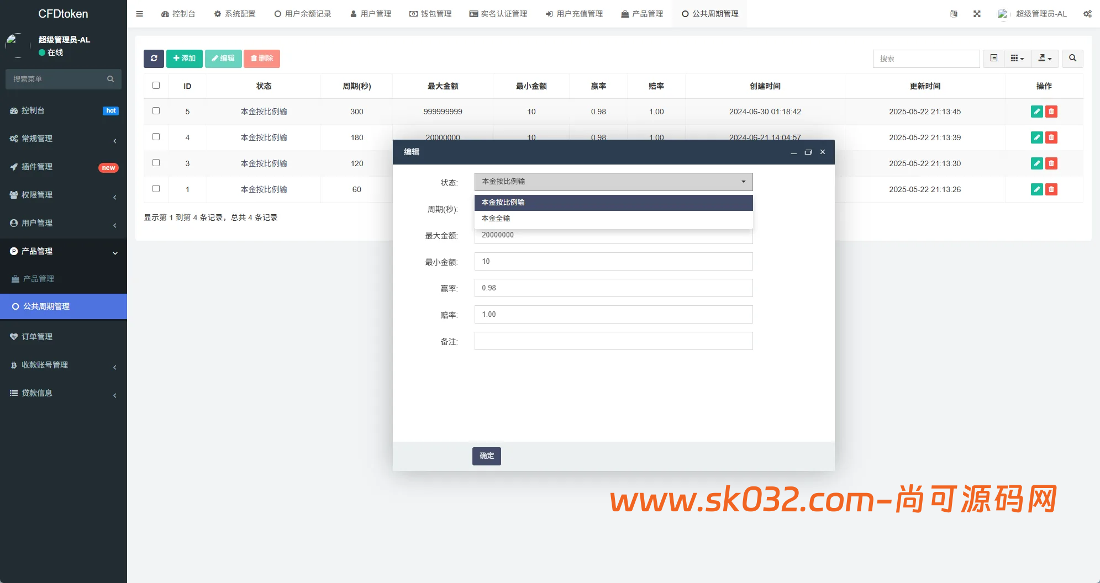Image resolution: width=1100 pixels, height=583 pixels.
Task: Check the checkbox for row ID 1
Action: (x=156, y=189)
